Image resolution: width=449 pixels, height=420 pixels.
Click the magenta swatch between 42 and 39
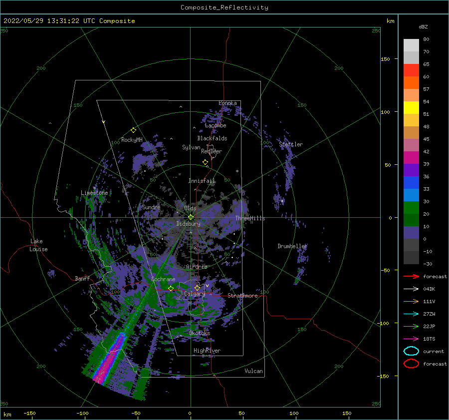(x=411, y=158)
